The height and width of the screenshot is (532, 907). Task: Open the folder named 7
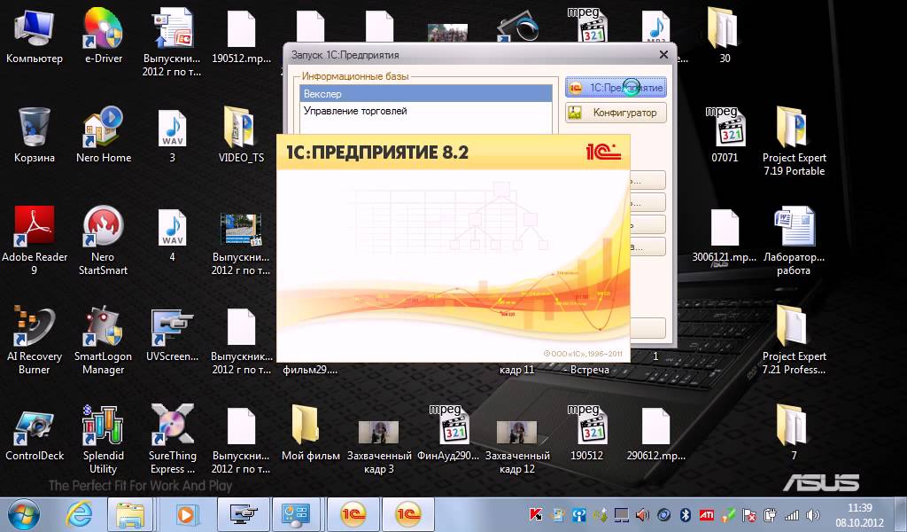tap(794, 433)
